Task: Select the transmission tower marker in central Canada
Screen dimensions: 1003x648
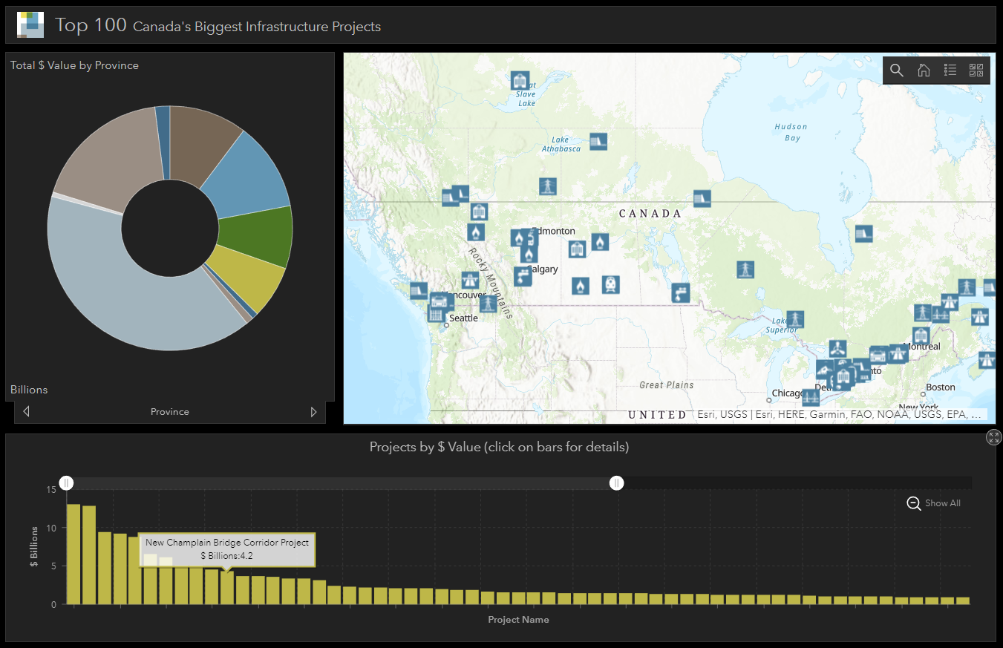Action: [745, 269]
